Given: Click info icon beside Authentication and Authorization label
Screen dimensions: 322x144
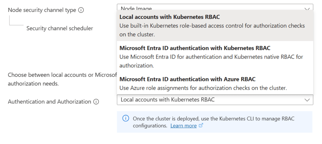Looking at the screenshot, I should point(96,102).
